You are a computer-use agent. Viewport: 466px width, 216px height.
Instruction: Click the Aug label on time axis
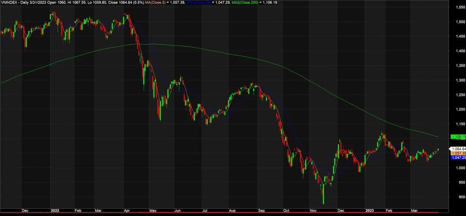click(x=232, y=210)
